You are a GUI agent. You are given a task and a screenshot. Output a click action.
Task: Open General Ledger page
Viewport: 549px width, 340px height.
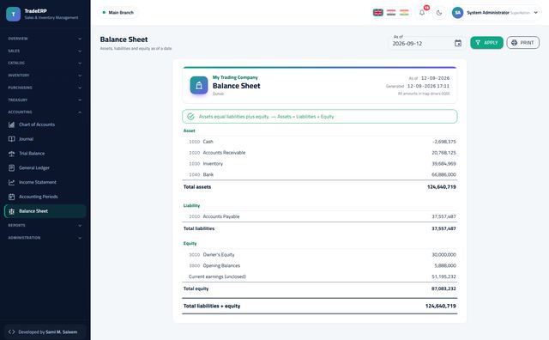pyautogui.click(x=45, y=168)
